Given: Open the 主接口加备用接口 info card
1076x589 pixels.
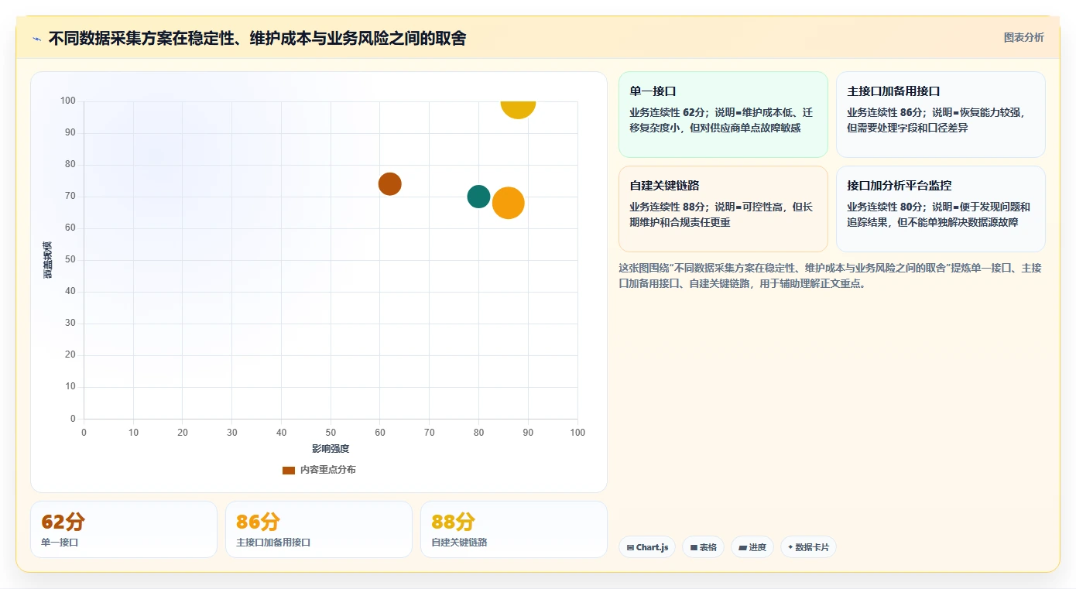Looking at the screenshot, I should 941,115.
